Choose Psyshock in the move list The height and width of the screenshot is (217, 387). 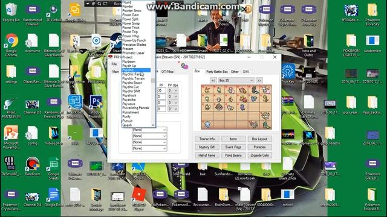click(x=129, y=95)
